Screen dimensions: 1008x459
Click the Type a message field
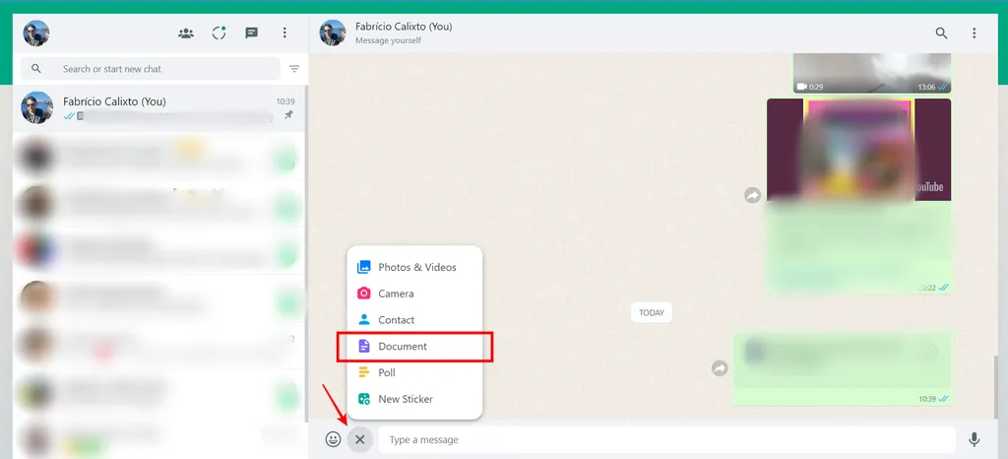[666, 439]
